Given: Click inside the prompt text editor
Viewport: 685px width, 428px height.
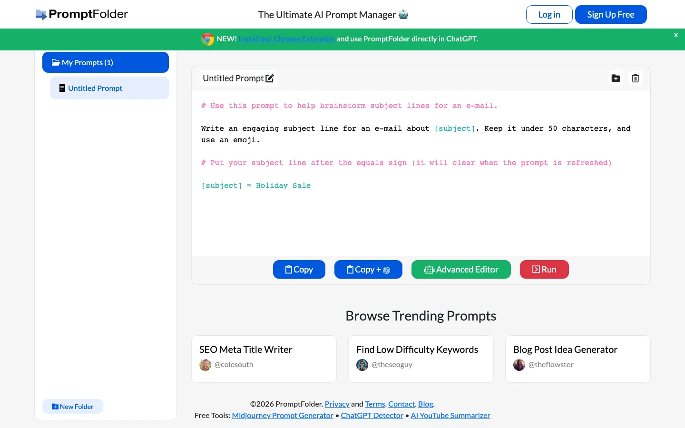Looking at the screenshot, I should click(421, 173).
